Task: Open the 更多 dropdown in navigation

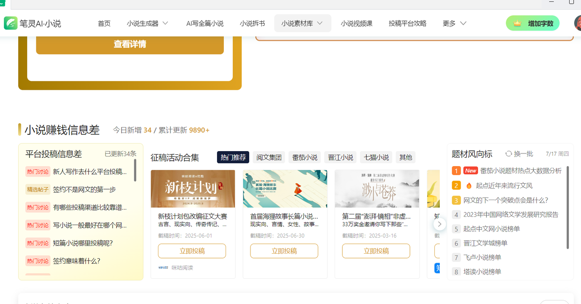Action: [454, 23]
